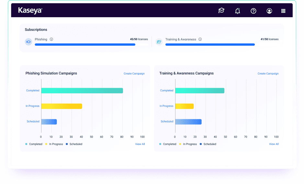The width and height of the screenshot is (304, 184).
Task: Show the Phishing subscription info tooltip icon
Action: tap(51, 39)
